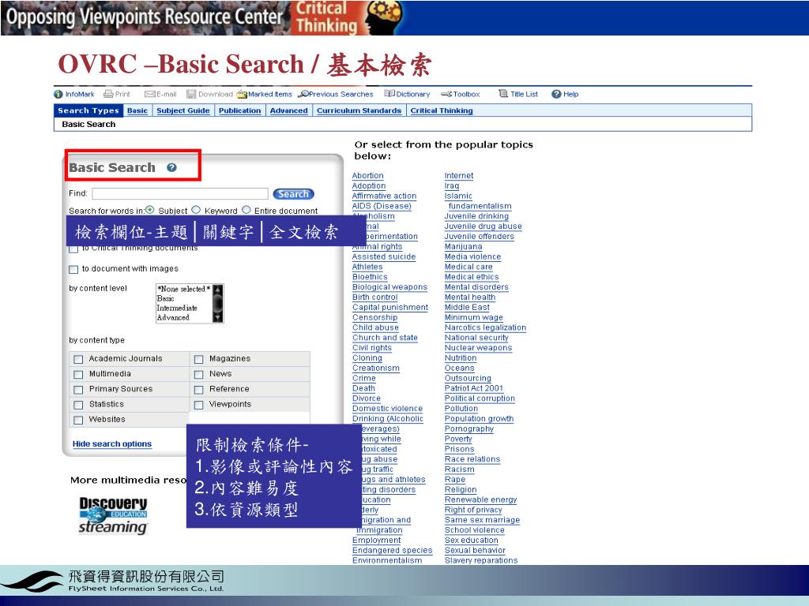Click the Basic Search help icon
809x606 pixels.
171,167
